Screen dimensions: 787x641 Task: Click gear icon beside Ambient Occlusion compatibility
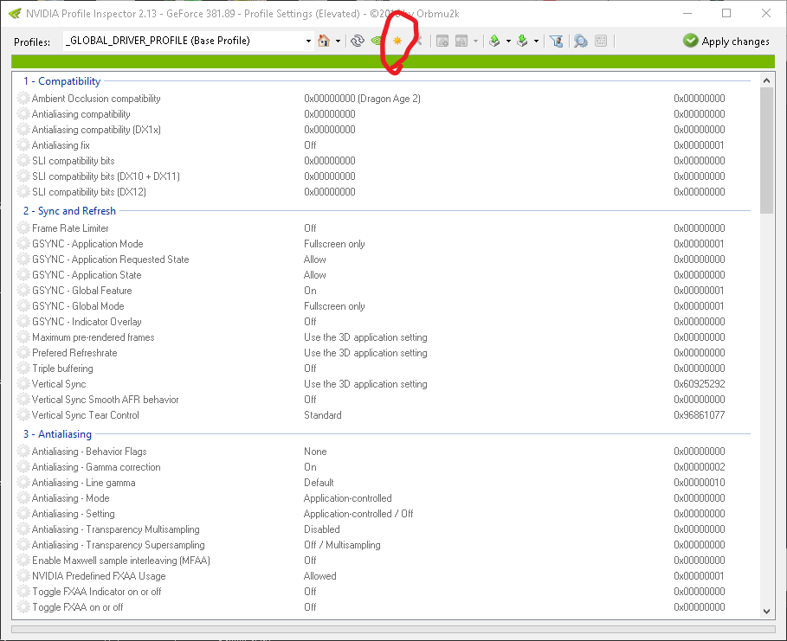click(23, 99)
